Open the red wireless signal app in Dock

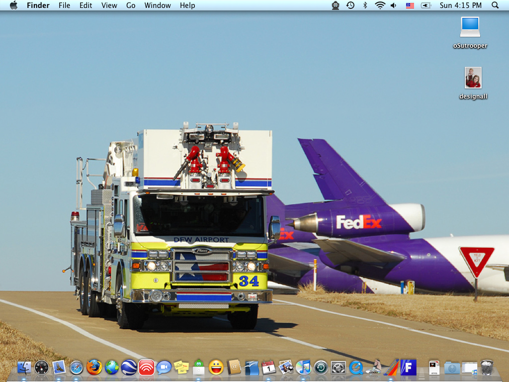click(x=147, y=368)
